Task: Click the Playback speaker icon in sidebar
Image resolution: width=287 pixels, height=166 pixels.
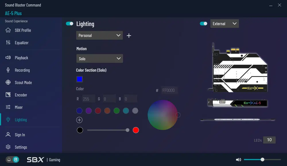Action: 8,58
